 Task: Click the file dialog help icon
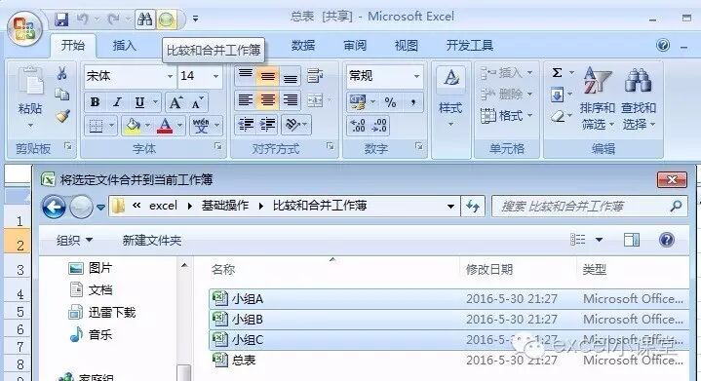666,240
